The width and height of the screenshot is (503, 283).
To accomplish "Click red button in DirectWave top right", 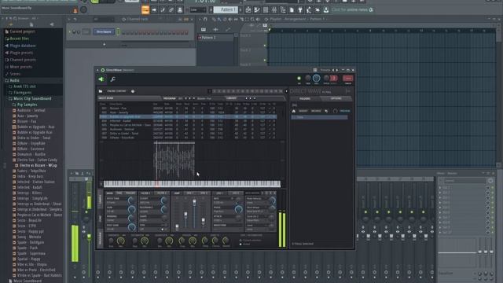I will (x=347, y=78).
